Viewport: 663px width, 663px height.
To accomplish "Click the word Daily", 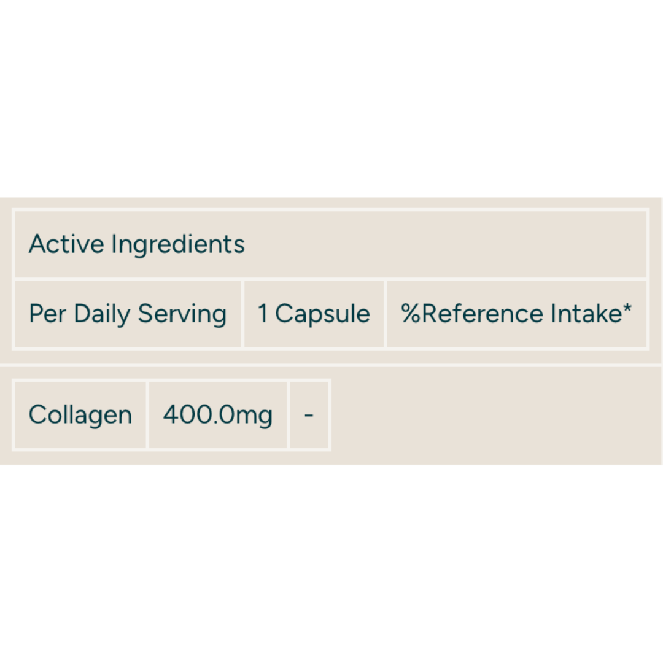I will point(103,314).
